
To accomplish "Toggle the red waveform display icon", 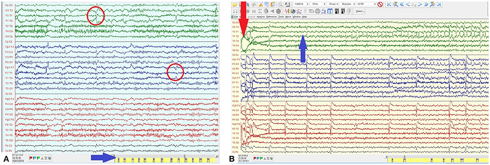I will pos(287,11).
